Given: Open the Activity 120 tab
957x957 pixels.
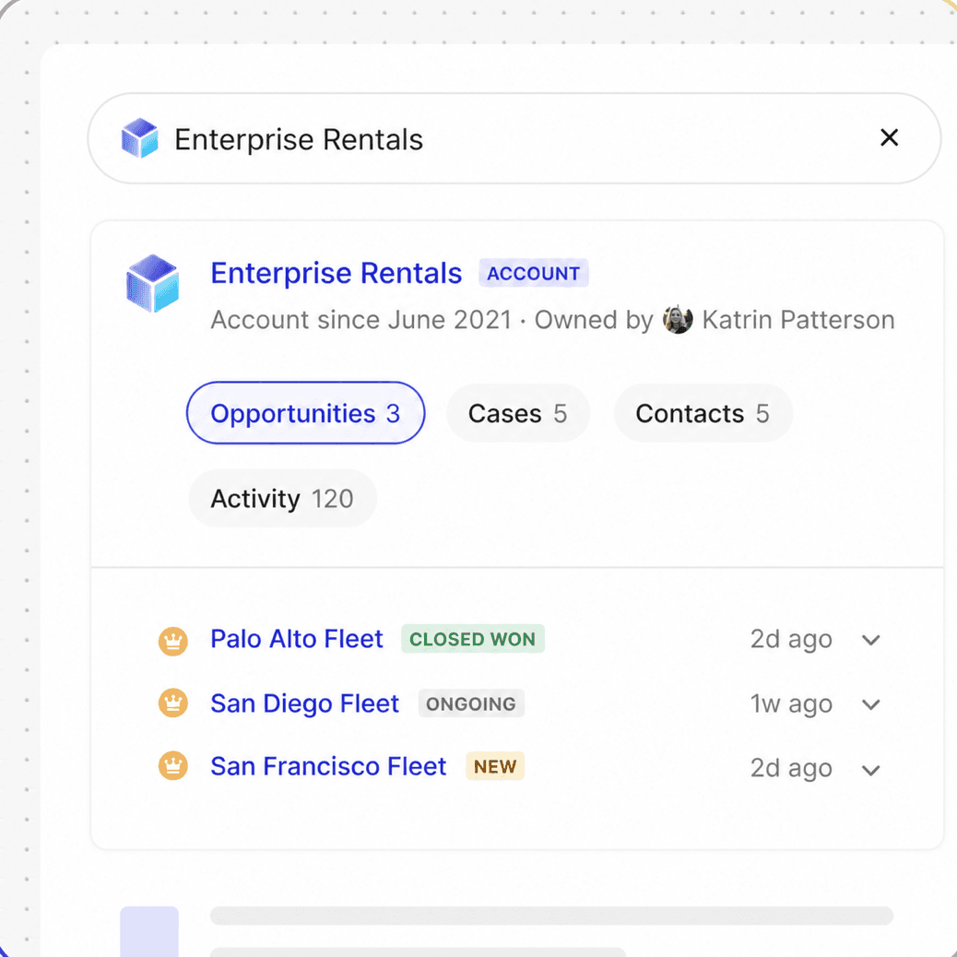Looking at the screenshot, I should (283, 499).
